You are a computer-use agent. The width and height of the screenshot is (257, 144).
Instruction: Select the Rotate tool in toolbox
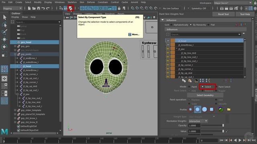[4, 47]
